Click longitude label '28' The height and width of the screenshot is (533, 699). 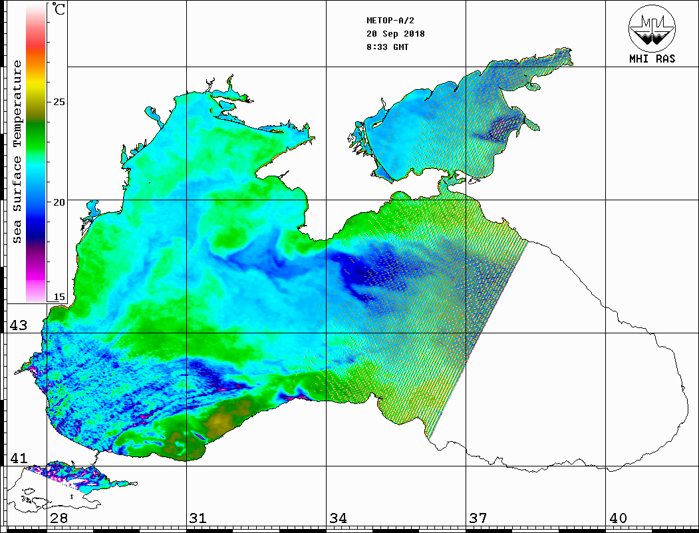pos(59,518)
